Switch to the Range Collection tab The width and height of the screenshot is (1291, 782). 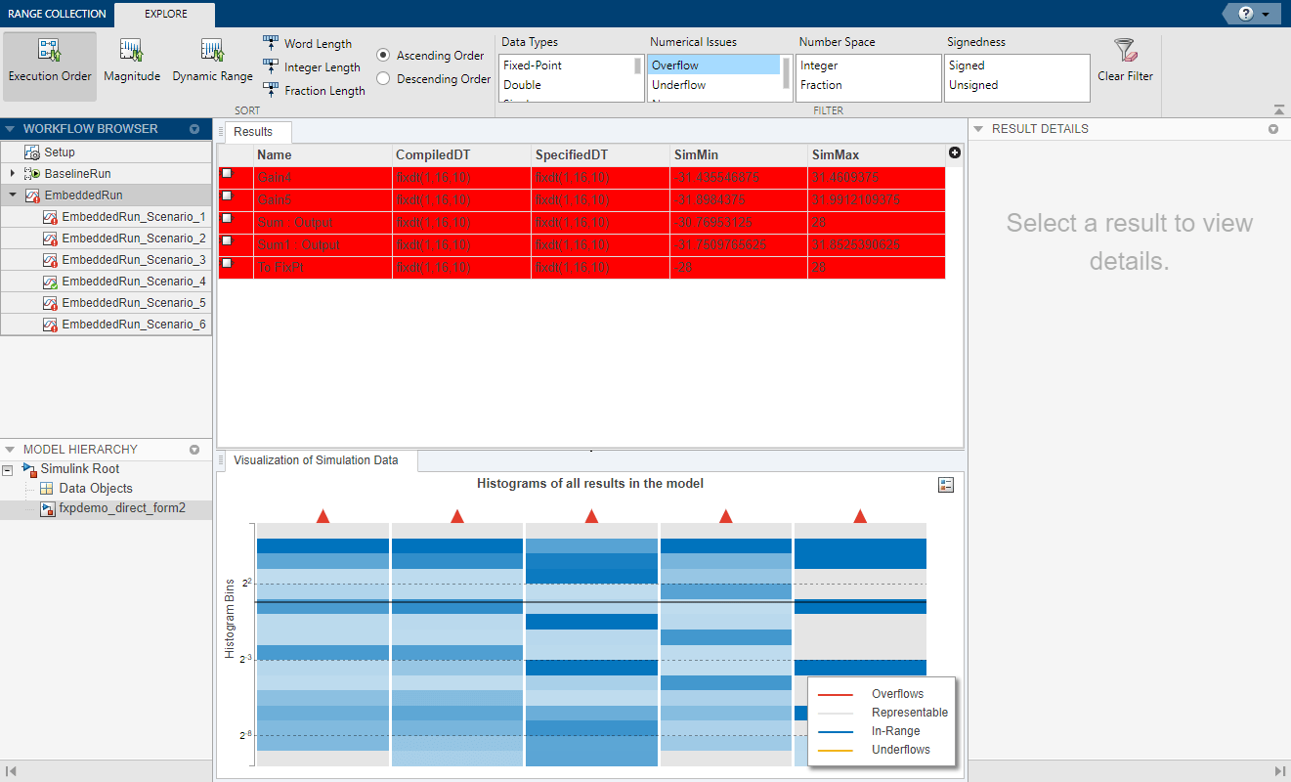click(x=57, y=14)
